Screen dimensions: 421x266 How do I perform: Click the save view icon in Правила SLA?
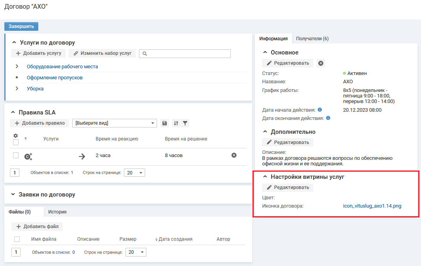point(165,123)
